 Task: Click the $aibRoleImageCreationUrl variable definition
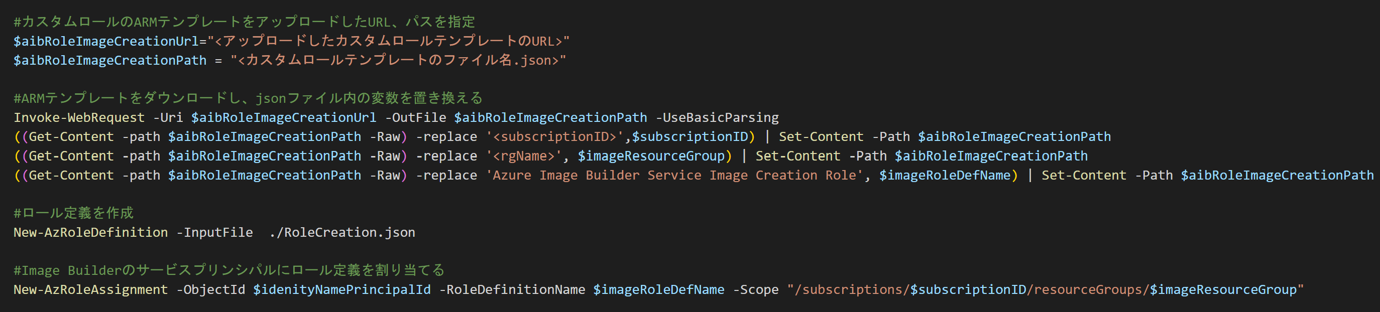pyautogui.click(x=106, y=41)
